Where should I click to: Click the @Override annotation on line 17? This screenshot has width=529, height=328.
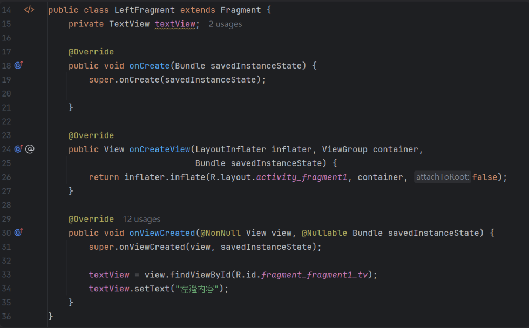pyautogui.click(x=91, y=52)
